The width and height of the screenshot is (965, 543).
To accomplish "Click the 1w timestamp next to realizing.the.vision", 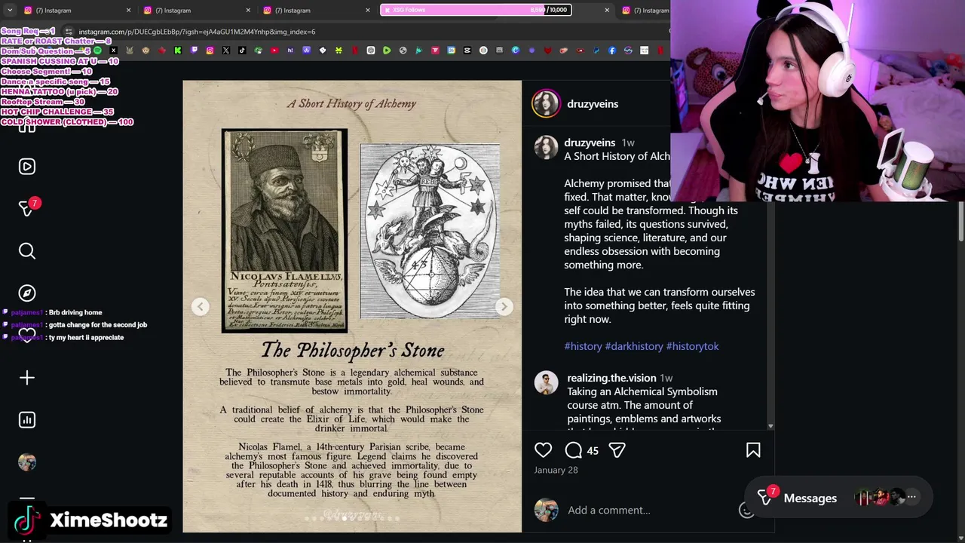I will click(666, 378).
